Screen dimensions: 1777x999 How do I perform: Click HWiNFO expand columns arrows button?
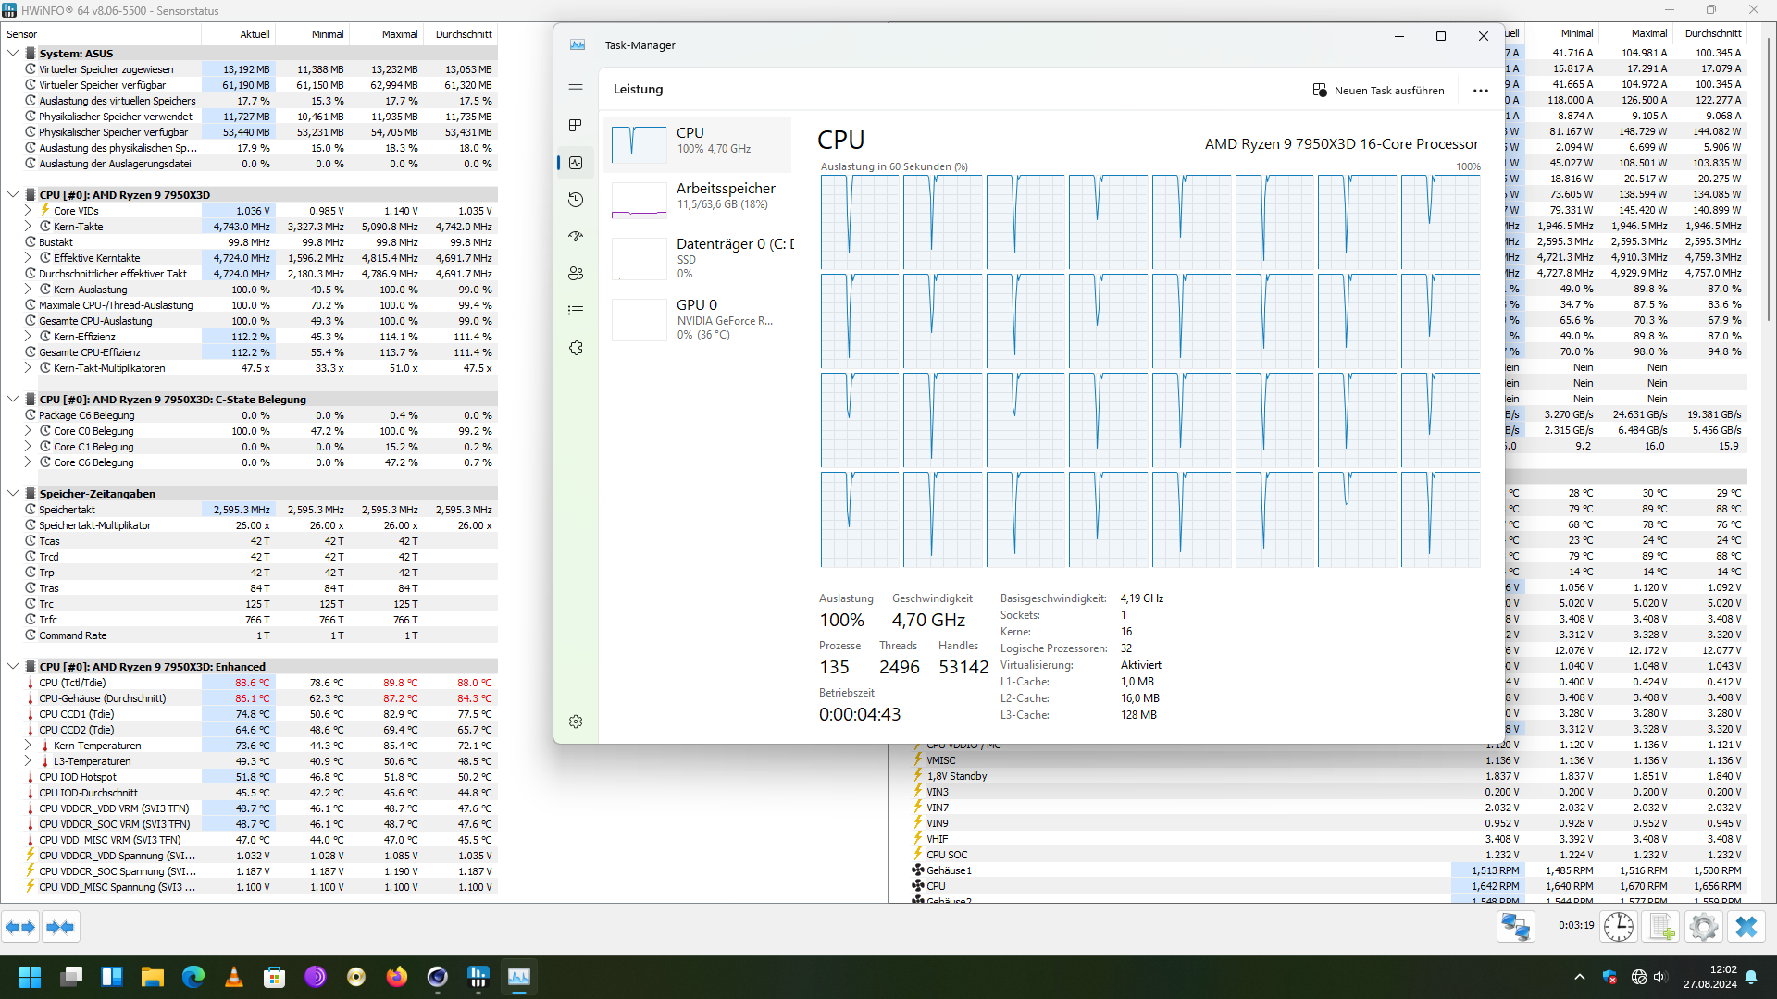(x=21, y=927)
